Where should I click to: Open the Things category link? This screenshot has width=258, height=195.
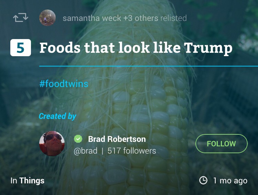(x=32, y=181)
